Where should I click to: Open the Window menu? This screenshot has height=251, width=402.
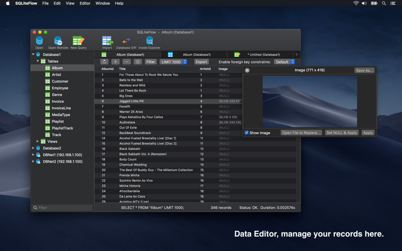(103, 4)
